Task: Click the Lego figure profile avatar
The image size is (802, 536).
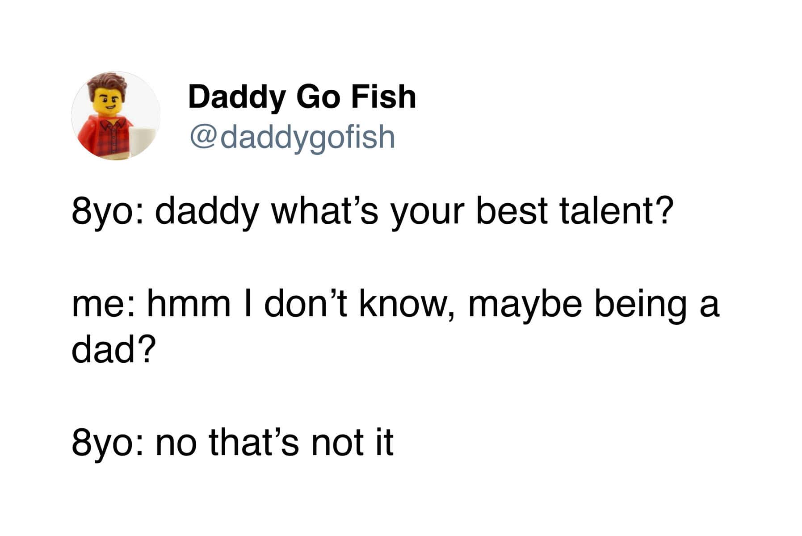Action: click(115, 115)
